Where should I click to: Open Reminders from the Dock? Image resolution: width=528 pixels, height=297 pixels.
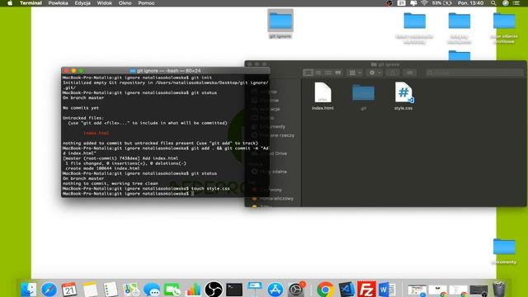(x=111, y=290)
